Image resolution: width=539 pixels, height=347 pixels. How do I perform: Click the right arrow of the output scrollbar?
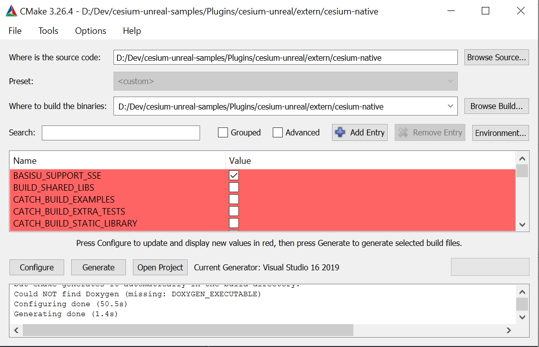pos(509,330)
